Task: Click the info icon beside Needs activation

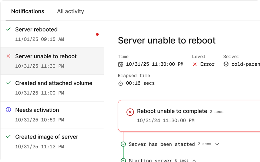Action: tap(8, 110)
